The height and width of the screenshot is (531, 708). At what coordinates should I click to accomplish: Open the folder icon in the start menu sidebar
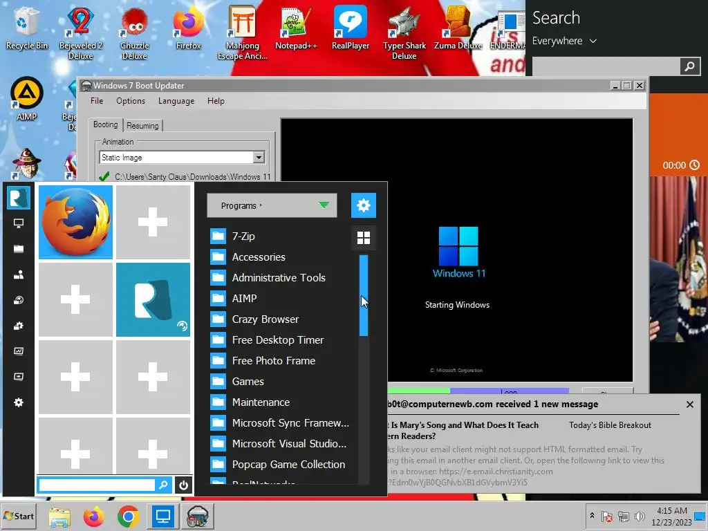pyautogui.click(x=19, y=249)
